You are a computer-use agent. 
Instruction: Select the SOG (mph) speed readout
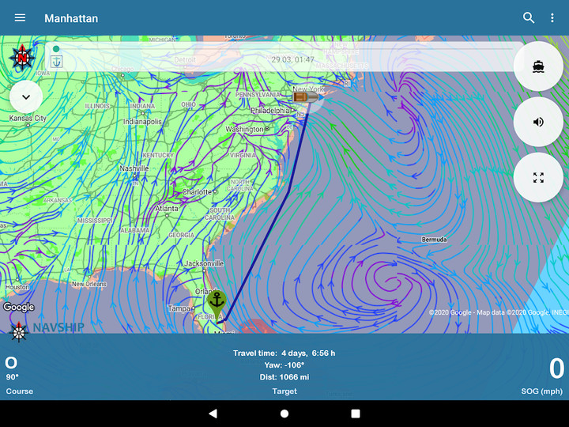(542, 374)
